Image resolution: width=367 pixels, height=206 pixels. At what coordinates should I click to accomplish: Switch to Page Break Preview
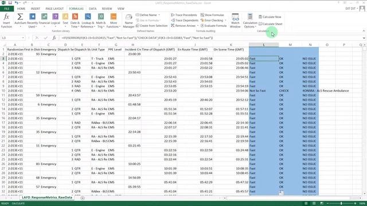(x=322, y=204)
